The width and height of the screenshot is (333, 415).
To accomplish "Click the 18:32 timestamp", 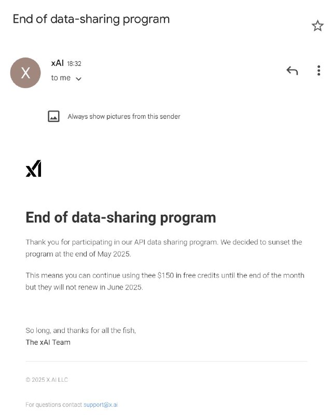I will 74,64.
